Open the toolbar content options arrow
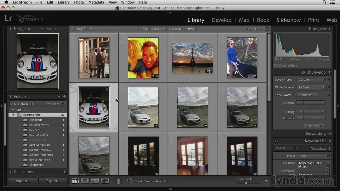Viewport: 340px width, 191px height. [x=266, y=181]
